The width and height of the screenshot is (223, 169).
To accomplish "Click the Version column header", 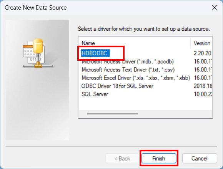I will click(x=202, y=43).
